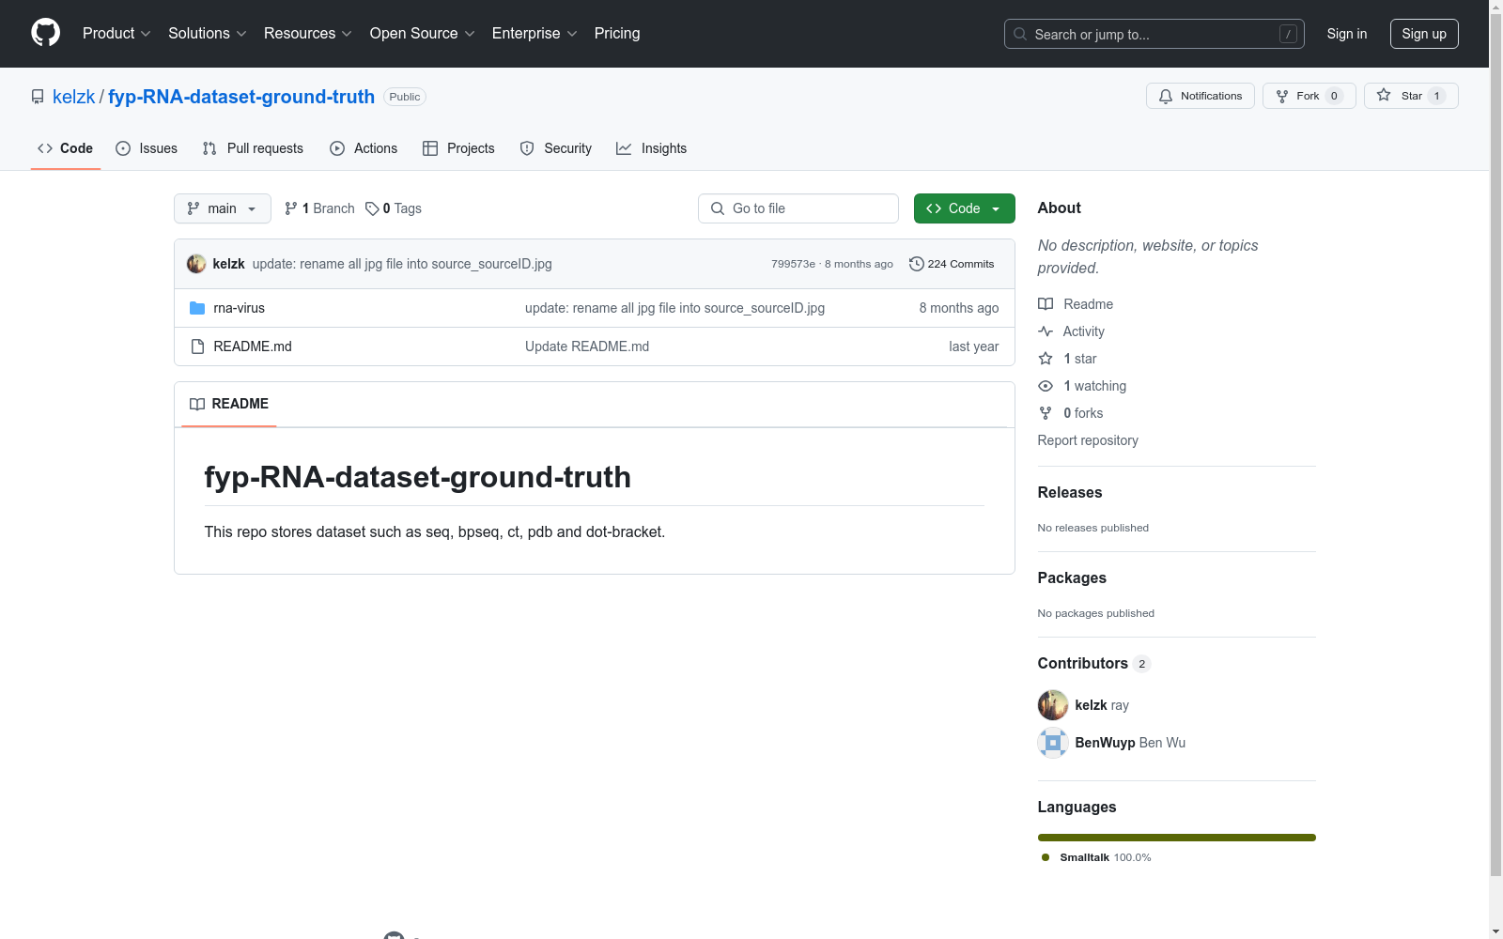Open BenWuyp contributor avatar
1503x939 pixels.
coord(1053,743)
